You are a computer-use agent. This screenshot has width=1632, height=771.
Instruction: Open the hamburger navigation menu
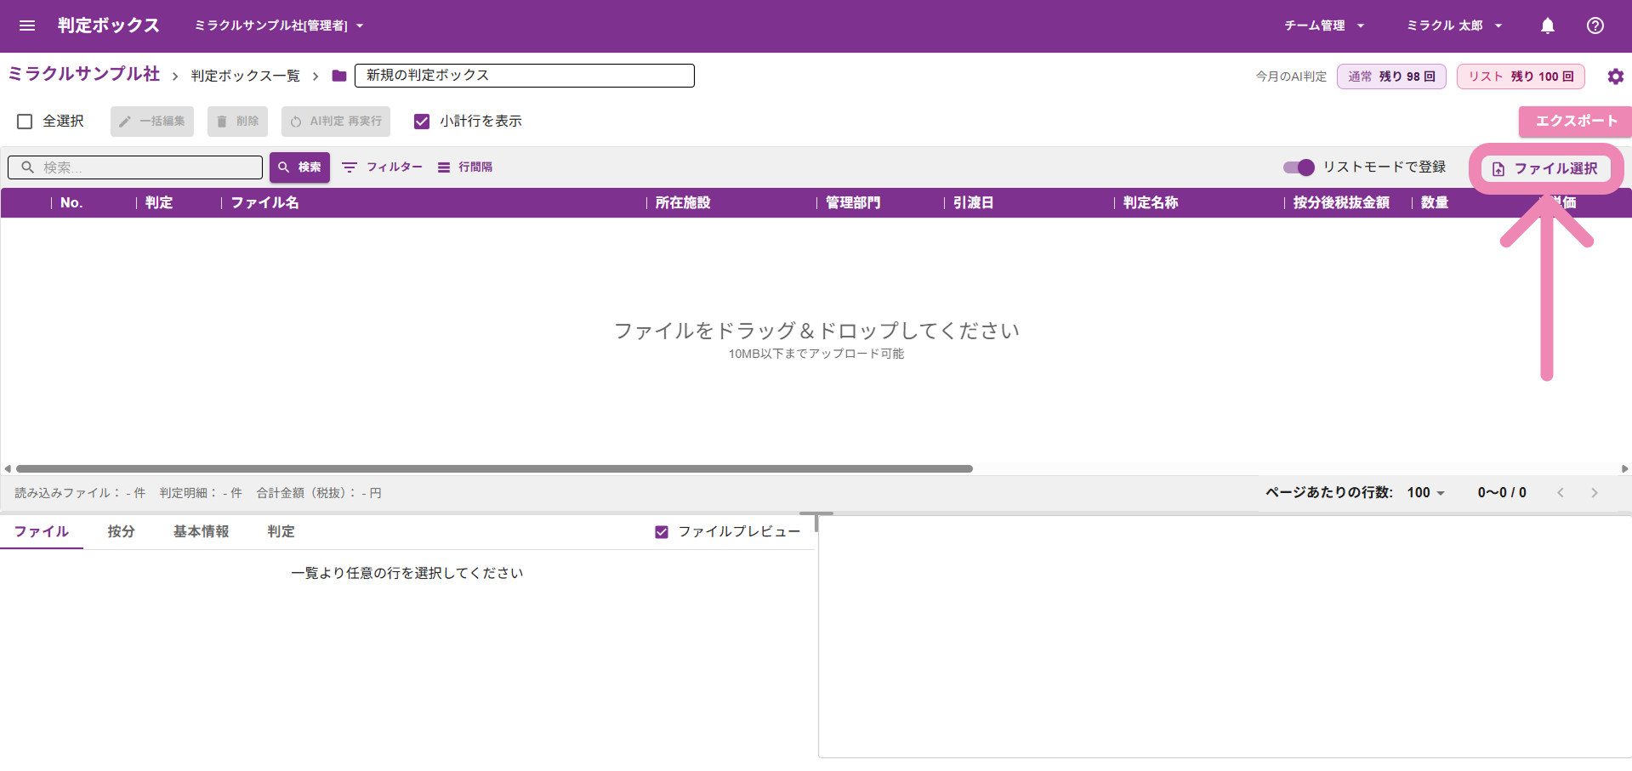[27, 26]
